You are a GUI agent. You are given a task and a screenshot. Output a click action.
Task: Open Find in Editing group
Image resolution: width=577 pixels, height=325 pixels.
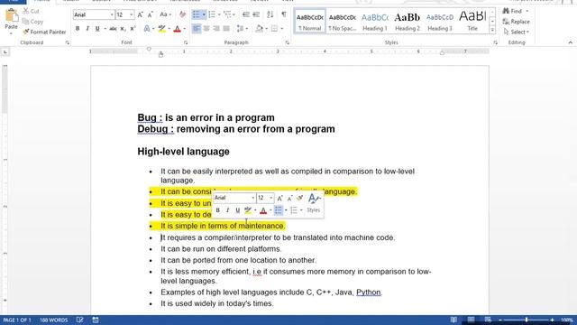point(513,11)
